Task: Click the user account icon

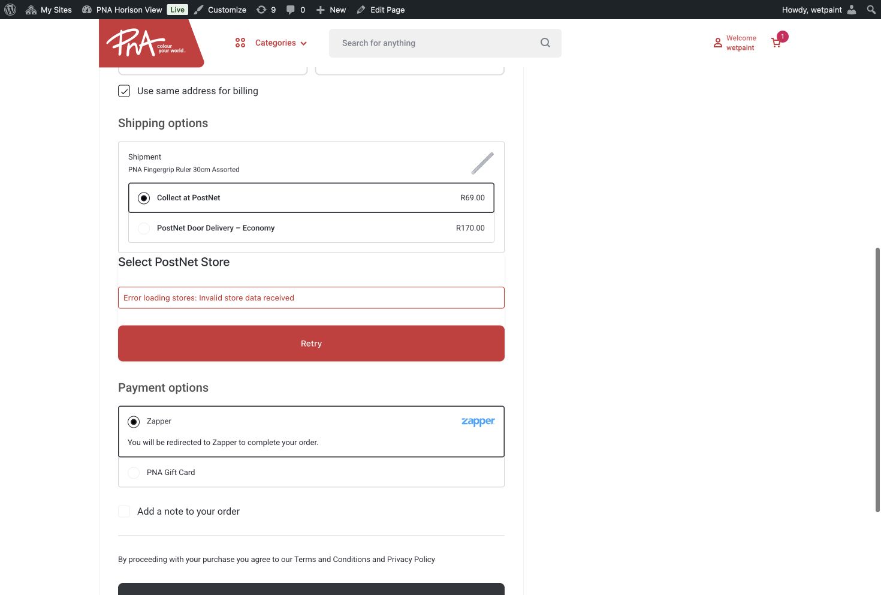Action: click(717, 43)
